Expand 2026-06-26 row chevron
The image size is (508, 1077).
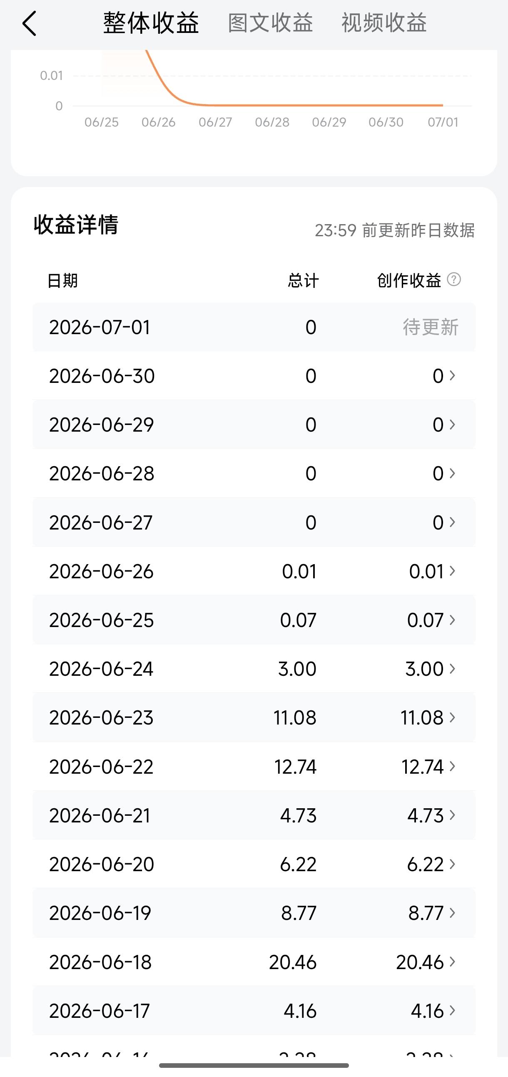click(x=453, y=571)
